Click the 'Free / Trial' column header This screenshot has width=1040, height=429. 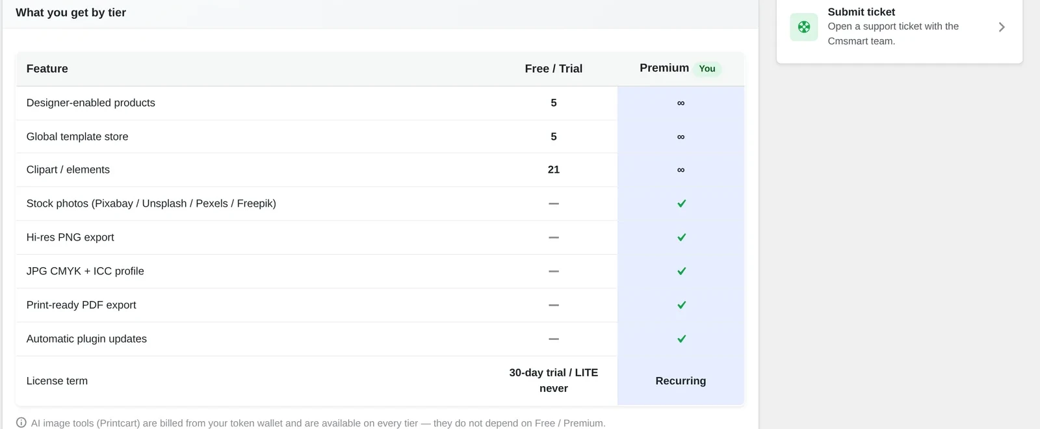click(x=554, y=68)
